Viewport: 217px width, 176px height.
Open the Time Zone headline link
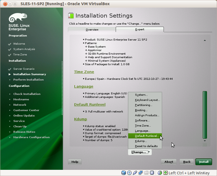[84, 72]
